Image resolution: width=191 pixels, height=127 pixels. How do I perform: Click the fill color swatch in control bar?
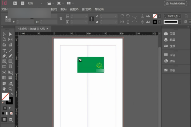point(155,16)
